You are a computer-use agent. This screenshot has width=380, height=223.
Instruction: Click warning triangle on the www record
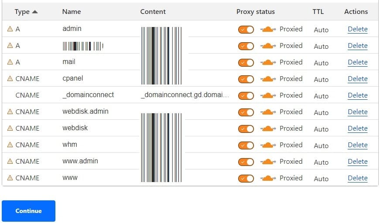(10, 178)
